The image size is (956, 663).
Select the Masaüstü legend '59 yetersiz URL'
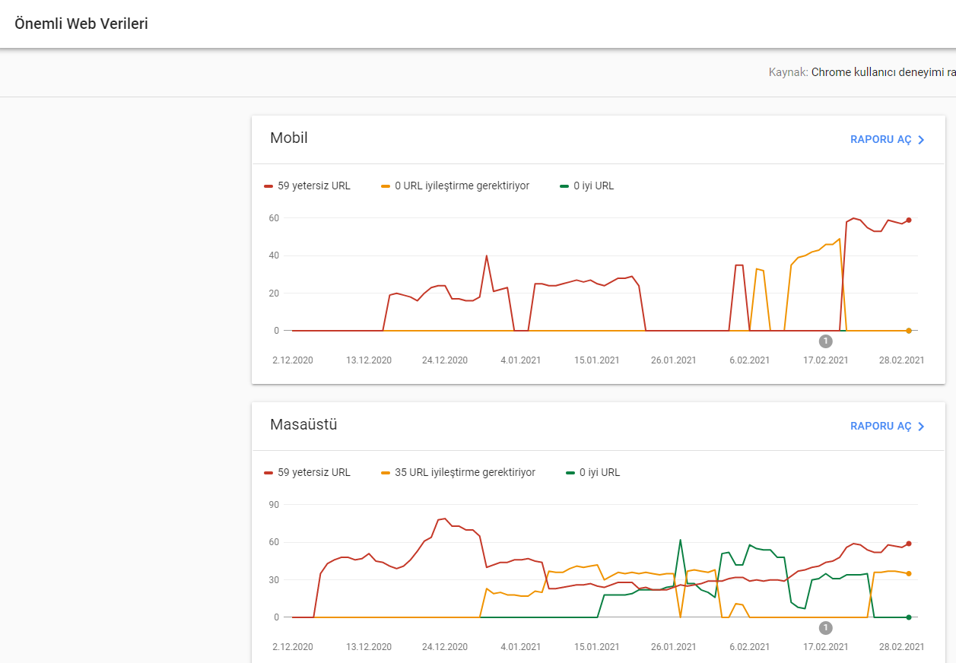[x=307, y=472]
